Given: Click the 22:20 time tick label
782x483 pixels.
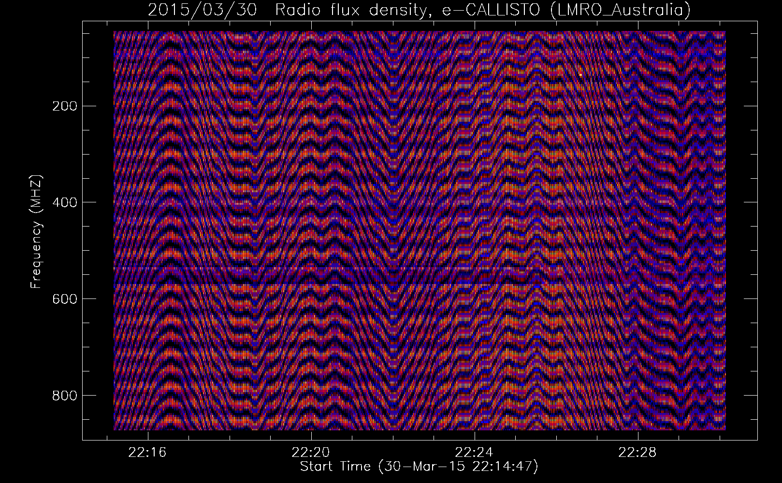Looking at the screenshot, I should [311, 452].
